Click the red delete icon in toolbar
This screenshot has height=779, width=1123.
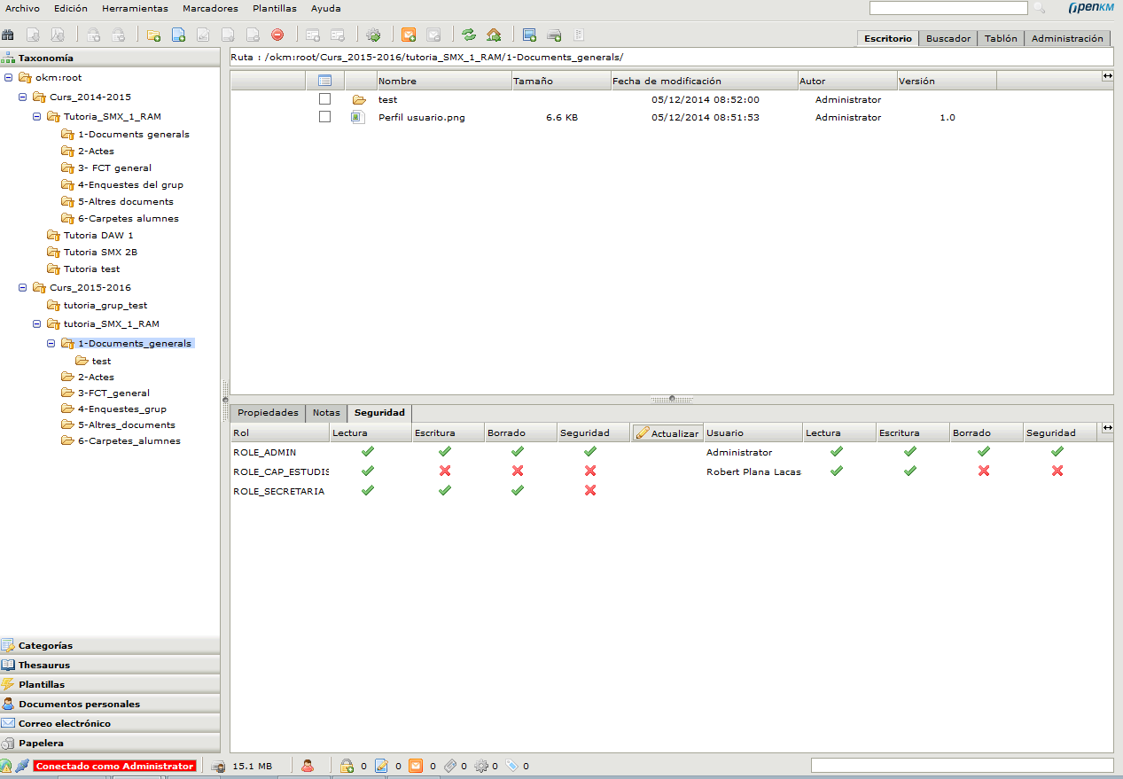277,35
